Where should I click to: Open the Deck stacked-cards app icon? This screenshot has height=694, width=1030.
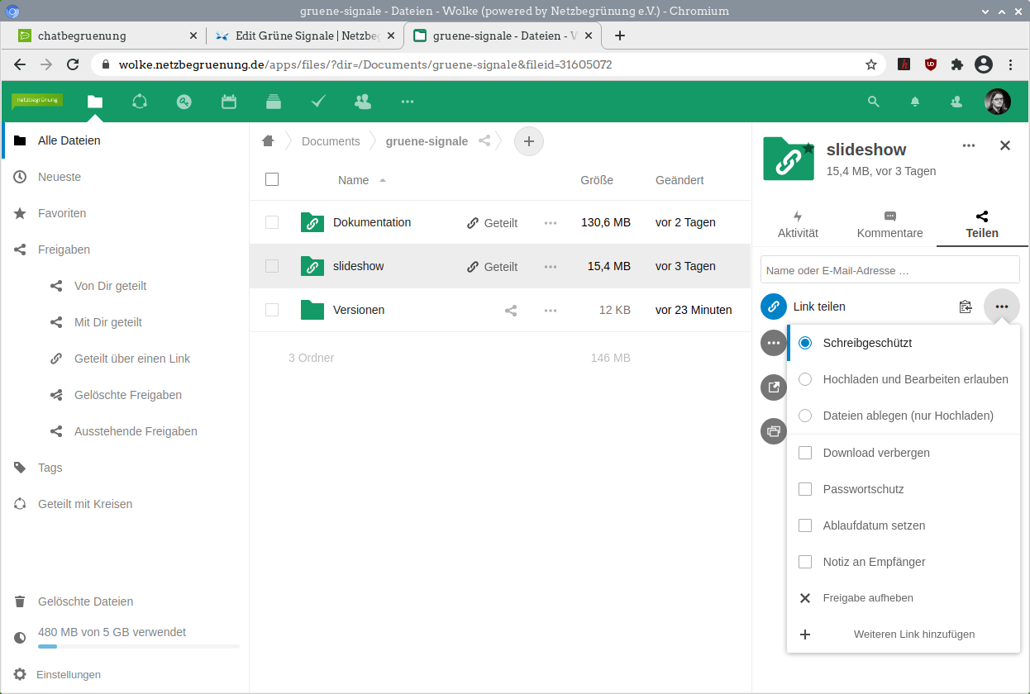tap(274, 102)
